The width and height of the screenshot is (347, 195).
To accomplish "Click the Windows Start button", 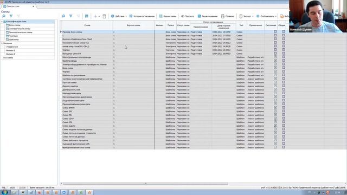I will [5, 192].
